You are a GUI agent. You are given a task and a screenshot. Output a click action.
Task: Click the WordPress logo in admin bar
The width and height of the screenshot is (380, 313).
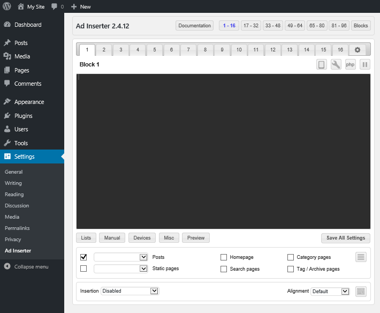click(7, 6)
